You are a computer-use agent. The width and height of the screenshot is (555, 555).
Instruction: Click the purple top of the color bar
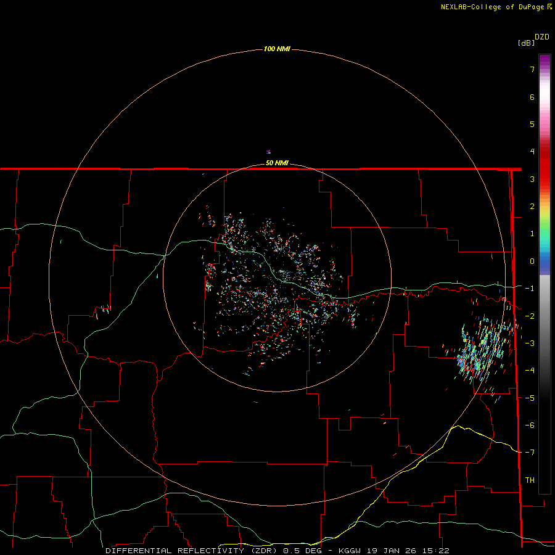coord(545,59)
